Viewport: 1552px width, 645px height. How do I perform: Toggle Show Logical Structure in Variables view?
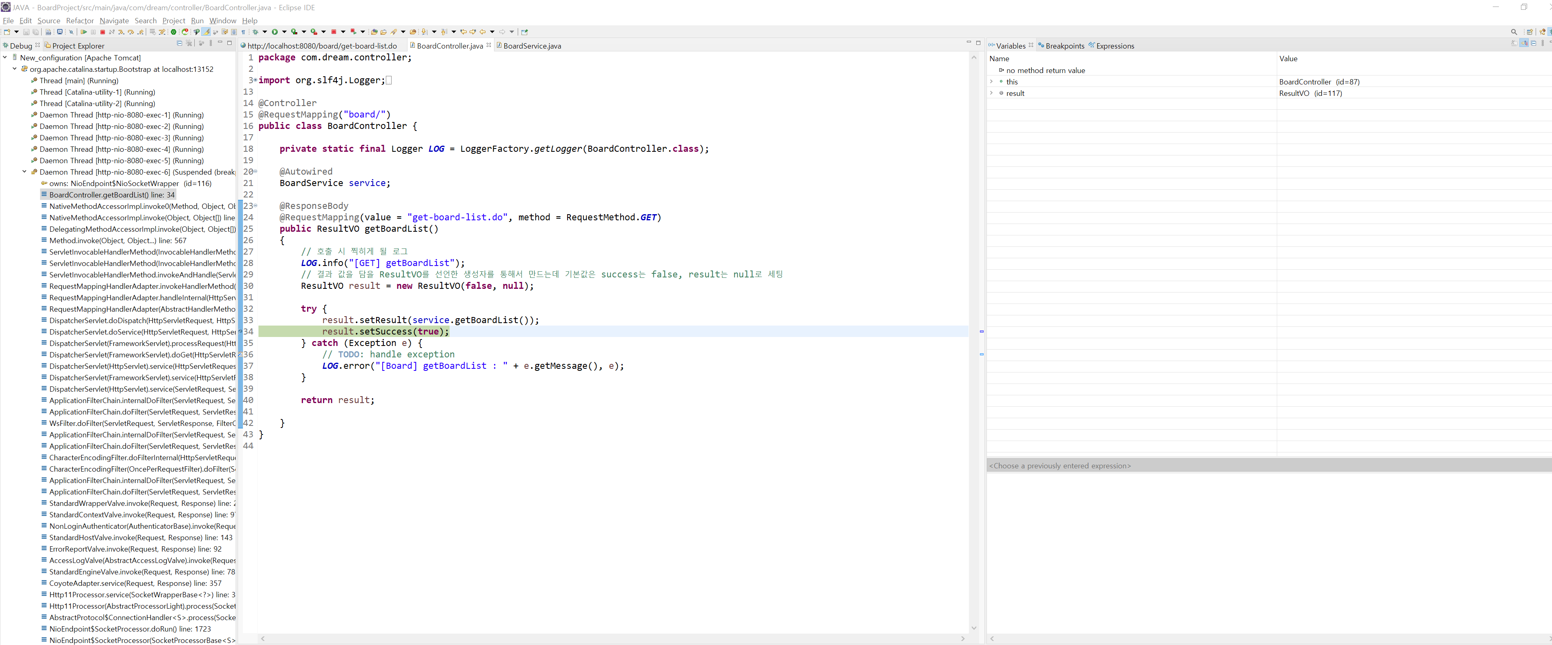point(1524,43)
